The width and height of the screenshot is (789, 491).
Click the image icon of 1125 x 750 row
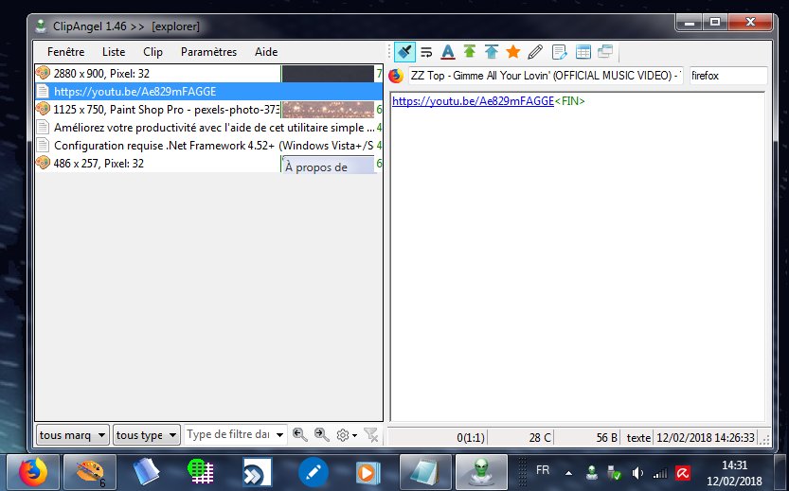point(44,109)
